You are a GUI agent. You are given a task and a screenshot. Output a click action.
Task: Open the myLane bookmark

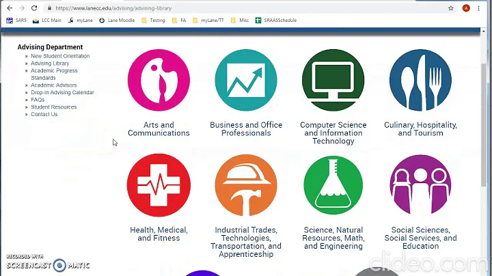(x=81, y=20)
